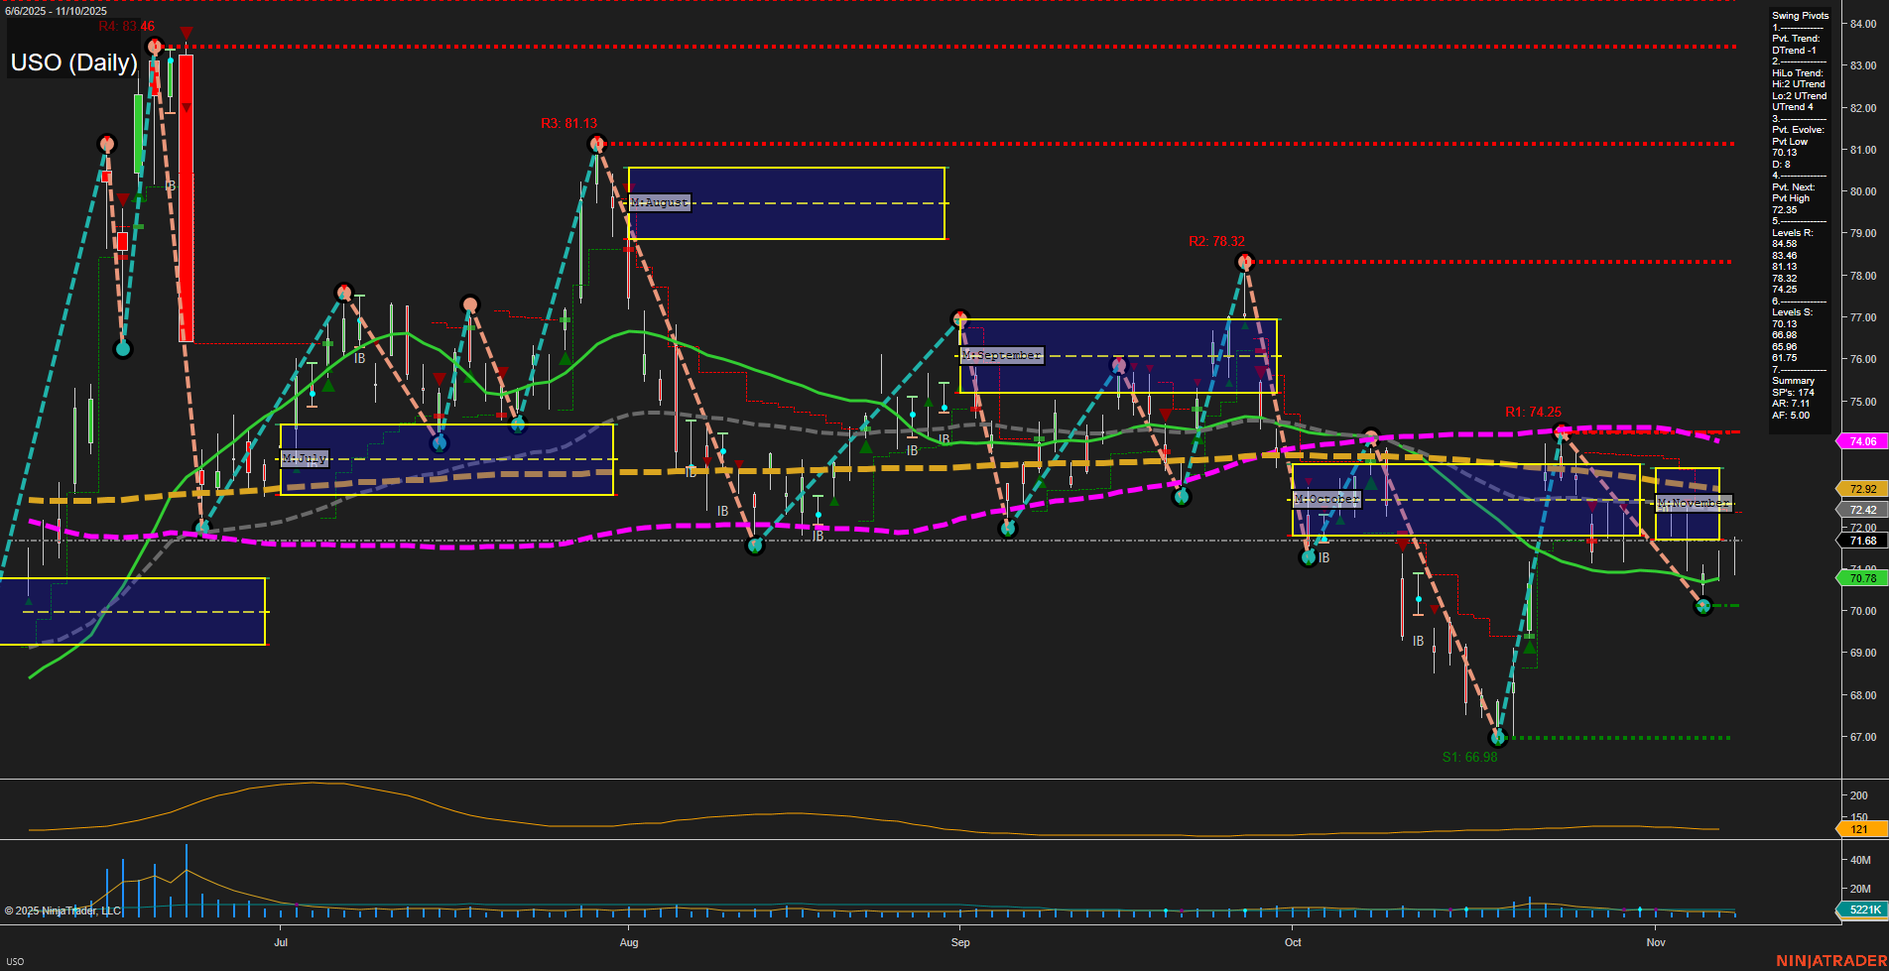Select the M:September monthly range label

click(1002, 354)
